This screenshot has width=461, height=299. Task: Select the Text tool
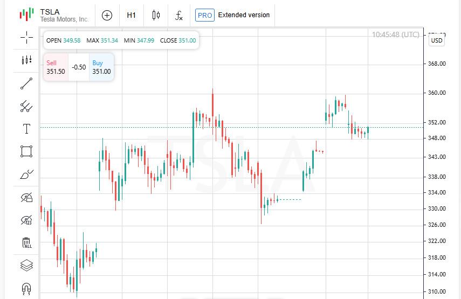[26, 129]
